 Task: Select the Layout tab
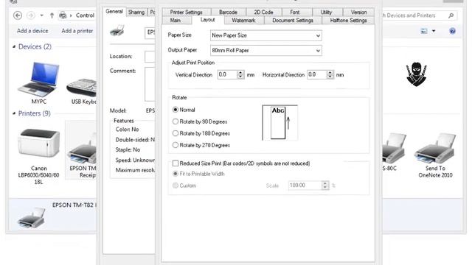point(207,20)
